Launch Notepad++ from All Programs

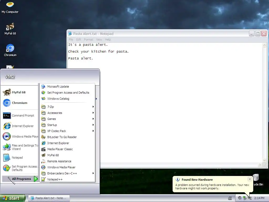(67, 179)
